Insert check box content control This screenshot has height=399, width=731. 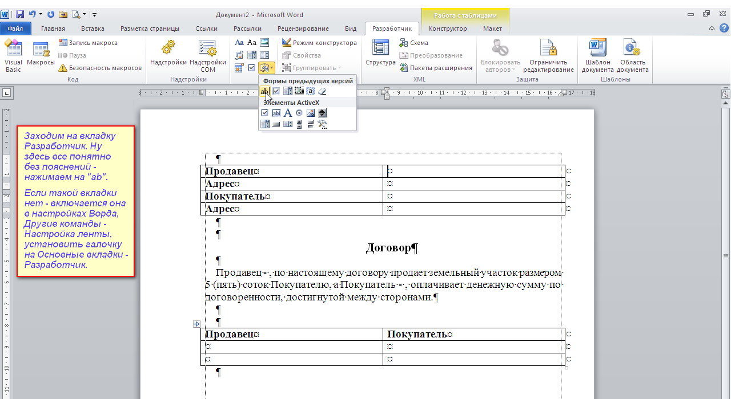coord(252,68)
